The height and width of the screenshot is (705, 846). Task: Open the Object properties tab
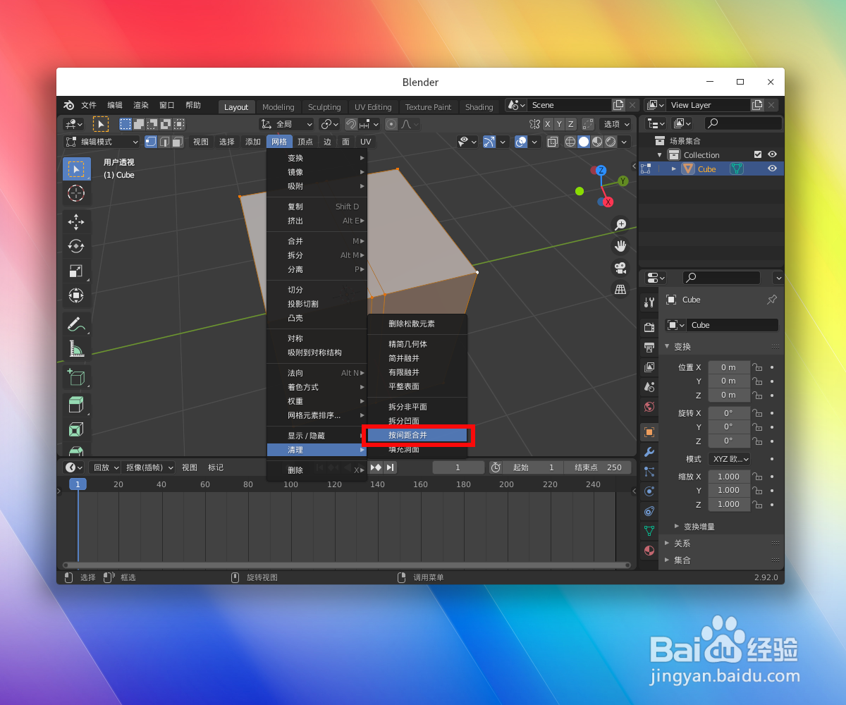pos(649,432)
